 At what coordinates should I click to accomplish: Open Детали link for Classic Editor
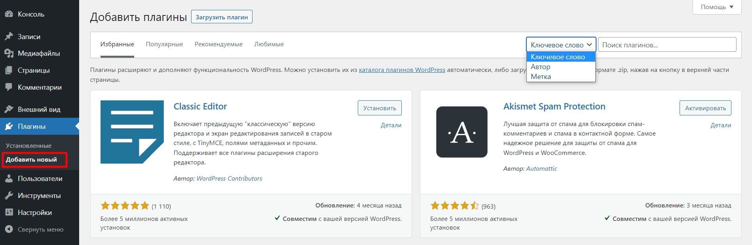[391, 125]
